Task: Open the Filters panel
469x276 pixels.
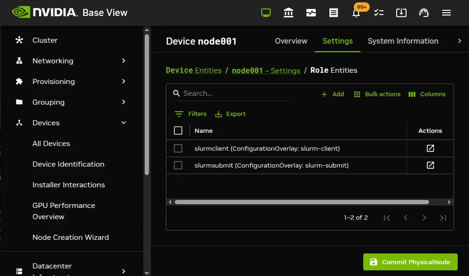Action: point(190,114)
